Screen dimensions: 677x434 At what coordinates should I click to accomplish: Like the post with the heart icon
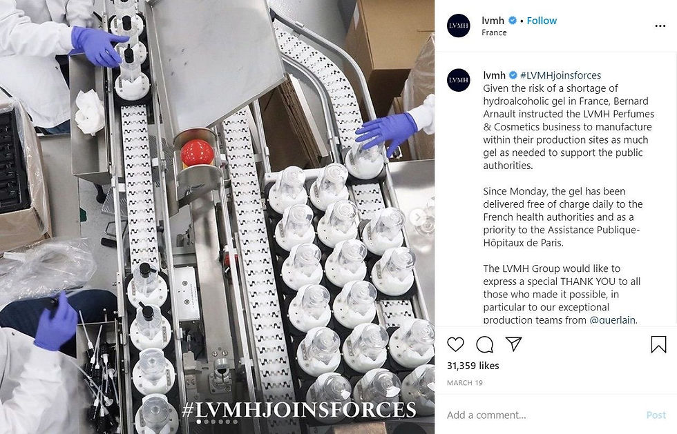455,344
